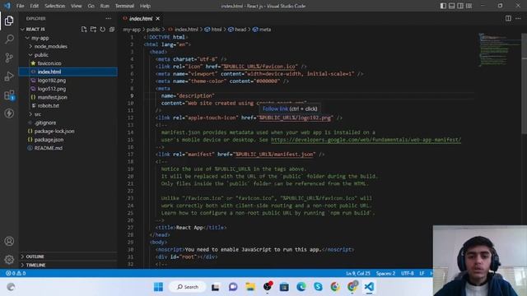Viewport: 527px width, 296px height.
Task: Open the View menu
Action: (x=77, y=6)
